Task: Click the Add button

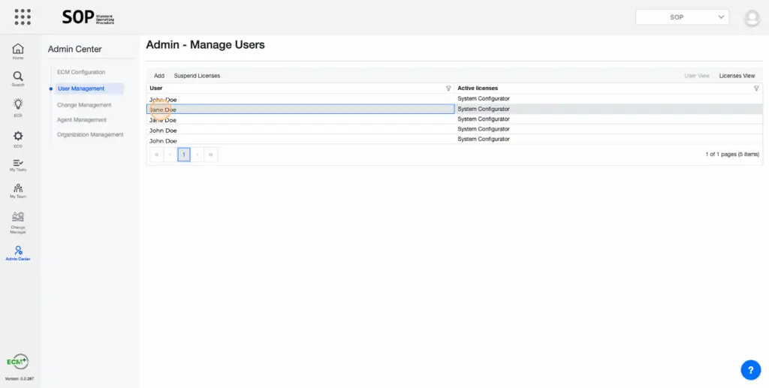Action: coord(159,76)
